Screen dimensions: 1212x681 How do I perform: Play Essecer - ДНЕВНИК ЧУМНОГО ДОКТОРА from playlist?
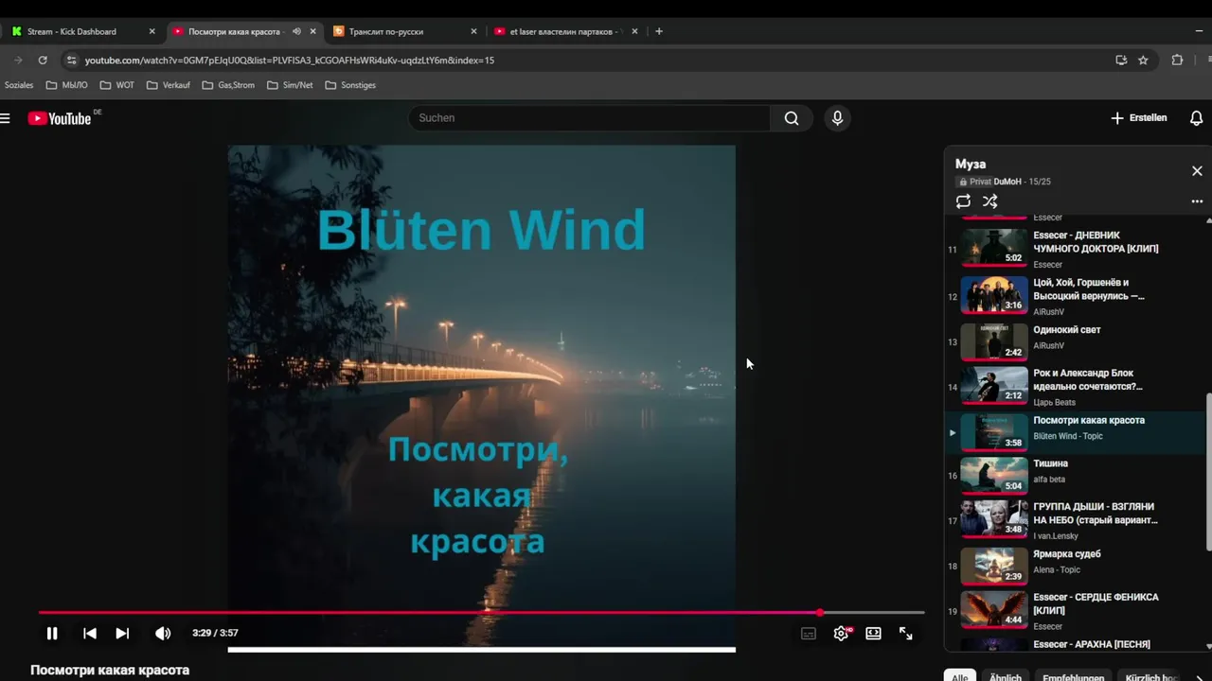click(1075, 249)
